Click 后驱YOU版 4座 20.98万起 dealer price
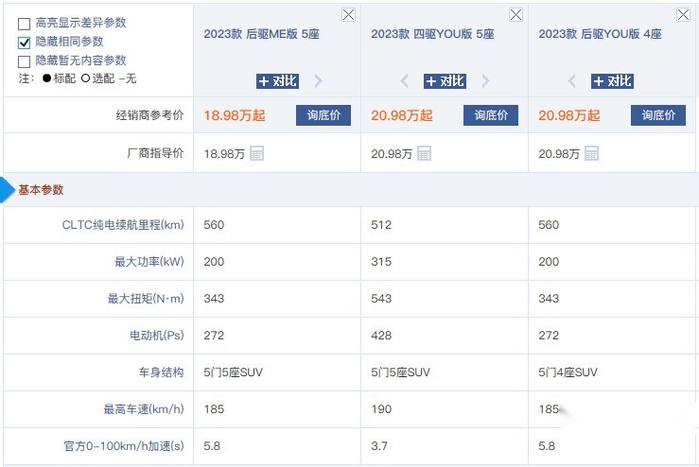 (x=569, y=115)
